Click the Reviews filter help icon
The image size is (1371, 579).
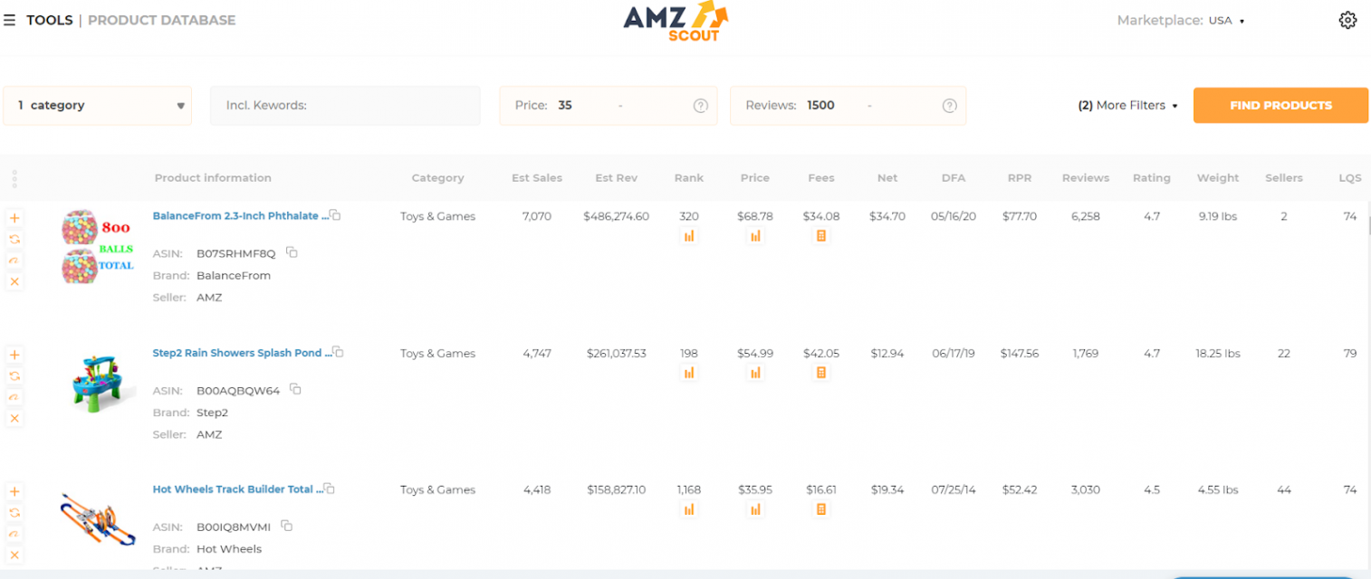[x=949, y=106]
